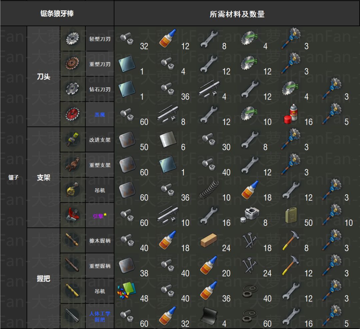Select the rubber rings in 人体工学握把 row

pos(250,316)
